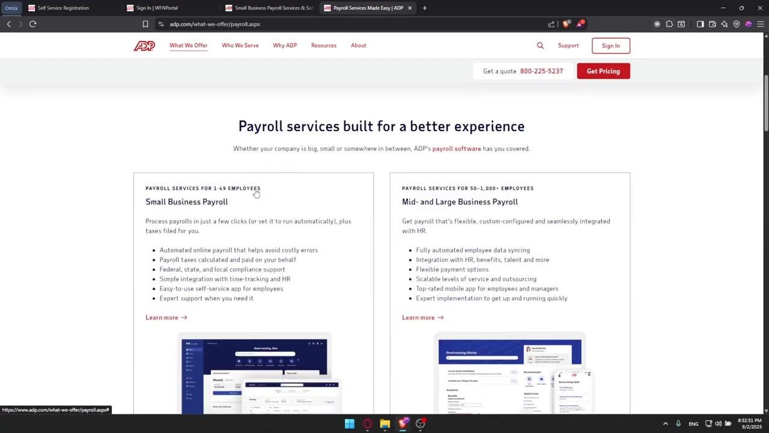Click the share icon in the address bar

point(552,24)
